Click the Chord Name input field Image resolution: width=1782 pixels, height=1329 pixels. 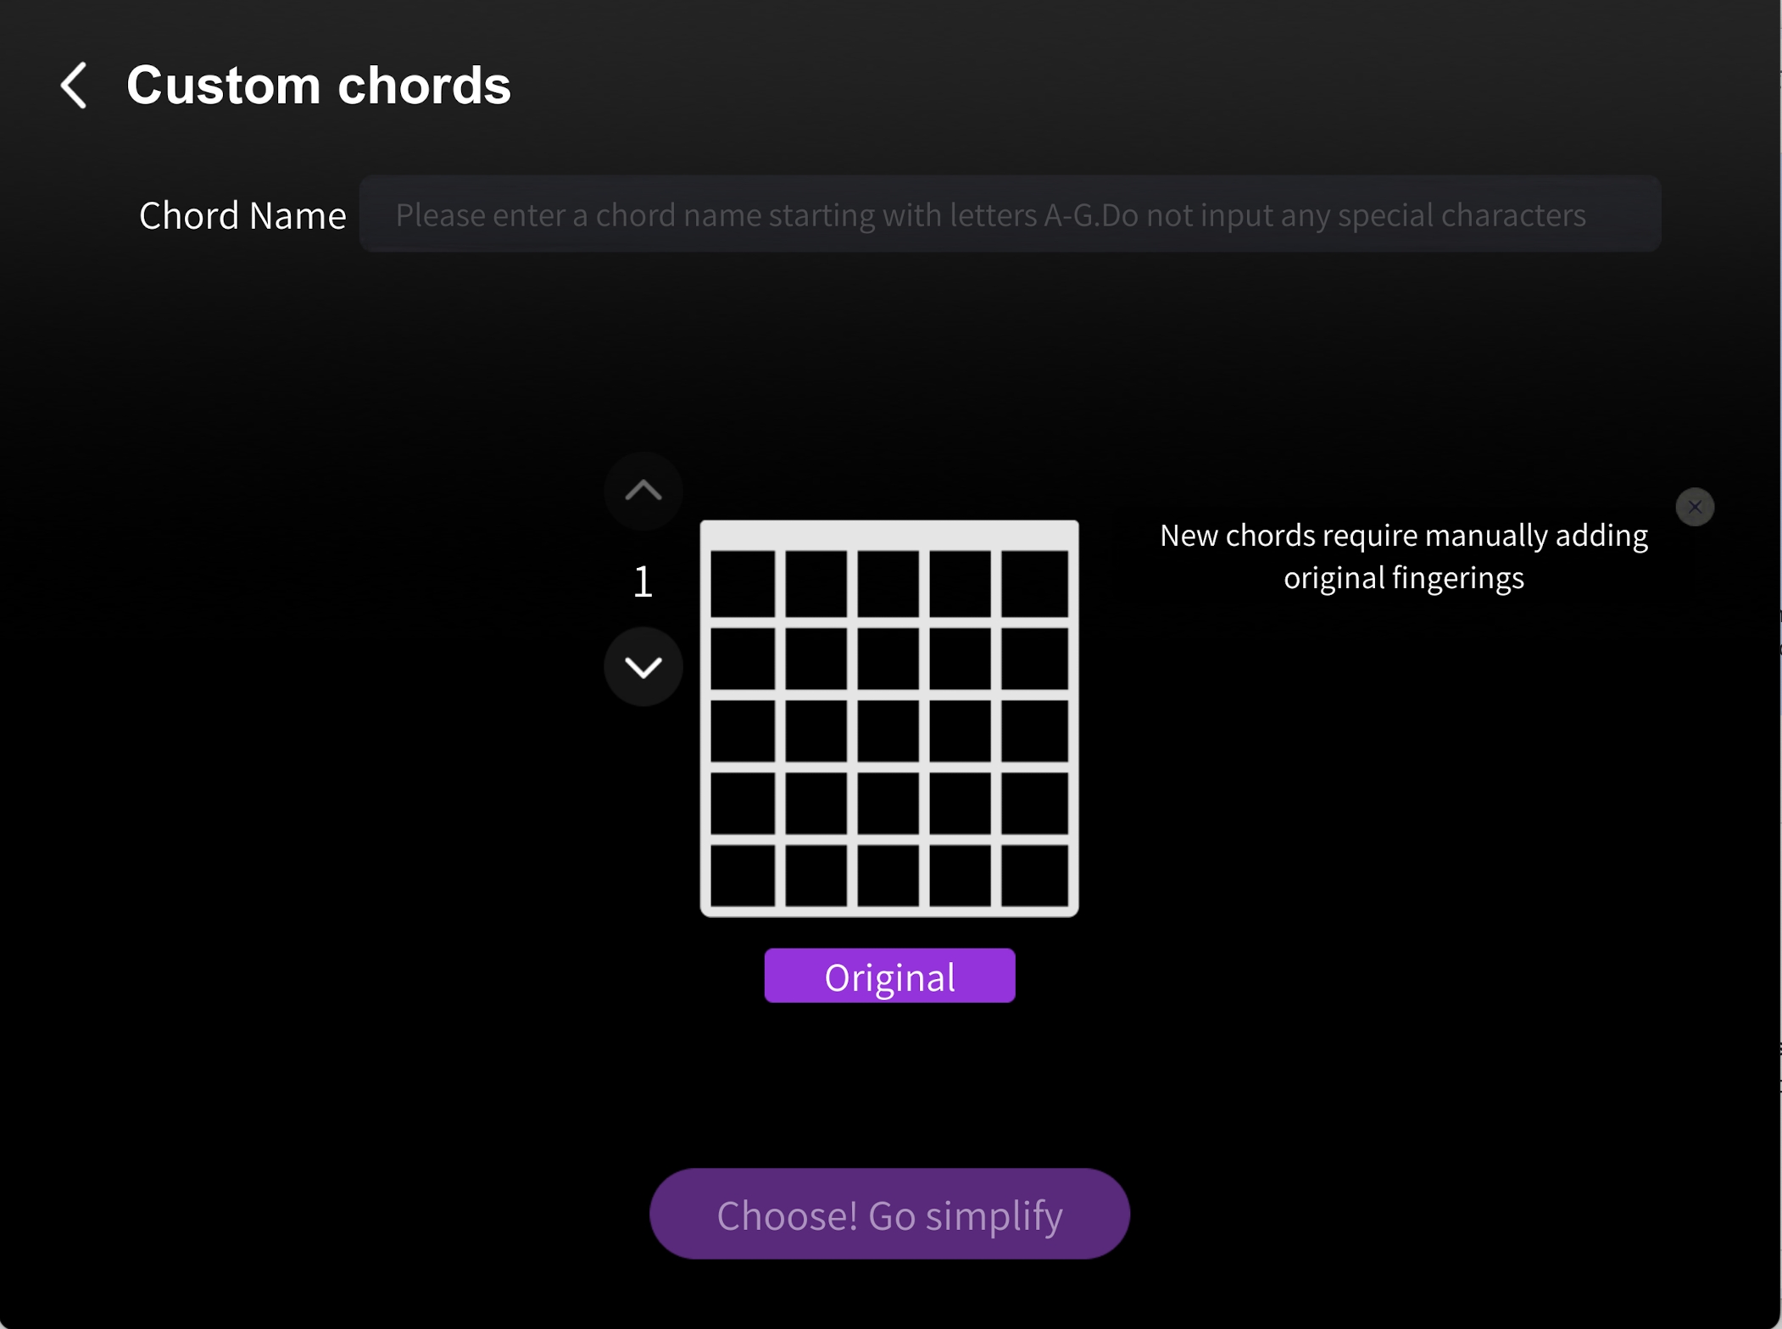click(x=1011, y=214)
